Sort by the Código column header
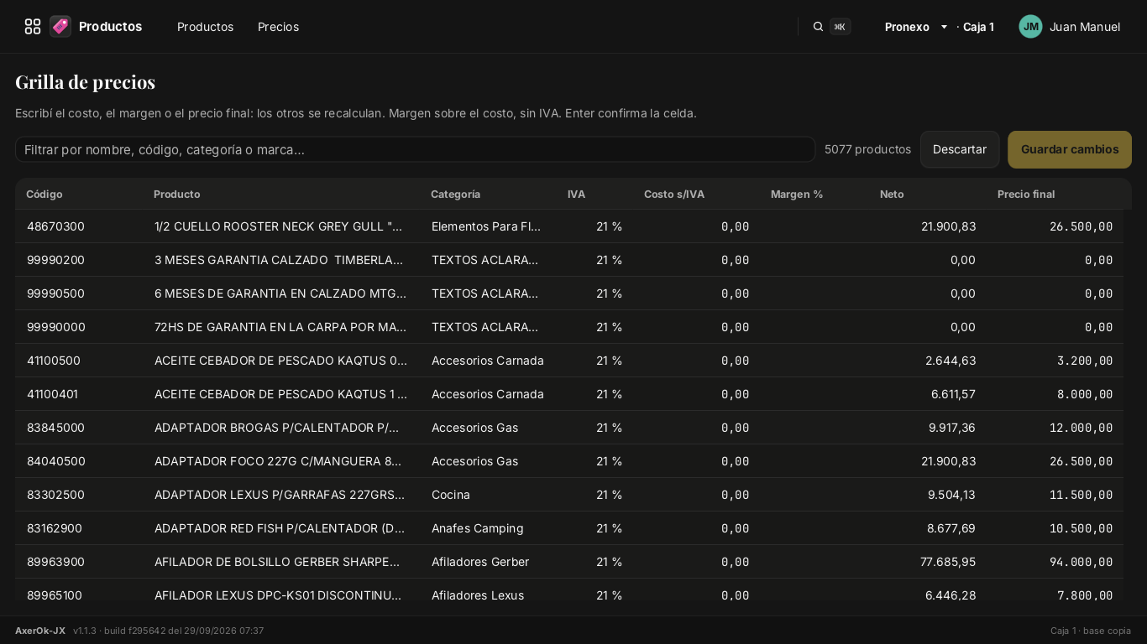 coord(45,194)
